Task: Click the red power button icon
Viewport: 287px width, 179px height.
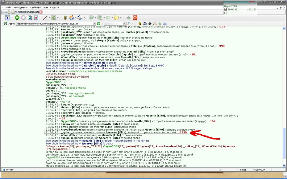Action: click(135, 18)
